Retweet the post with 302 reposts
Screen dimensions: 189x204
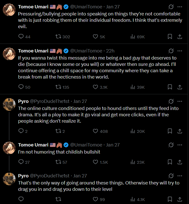point(58,36)
